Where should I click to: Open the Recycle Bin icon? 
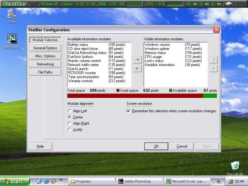235,168
